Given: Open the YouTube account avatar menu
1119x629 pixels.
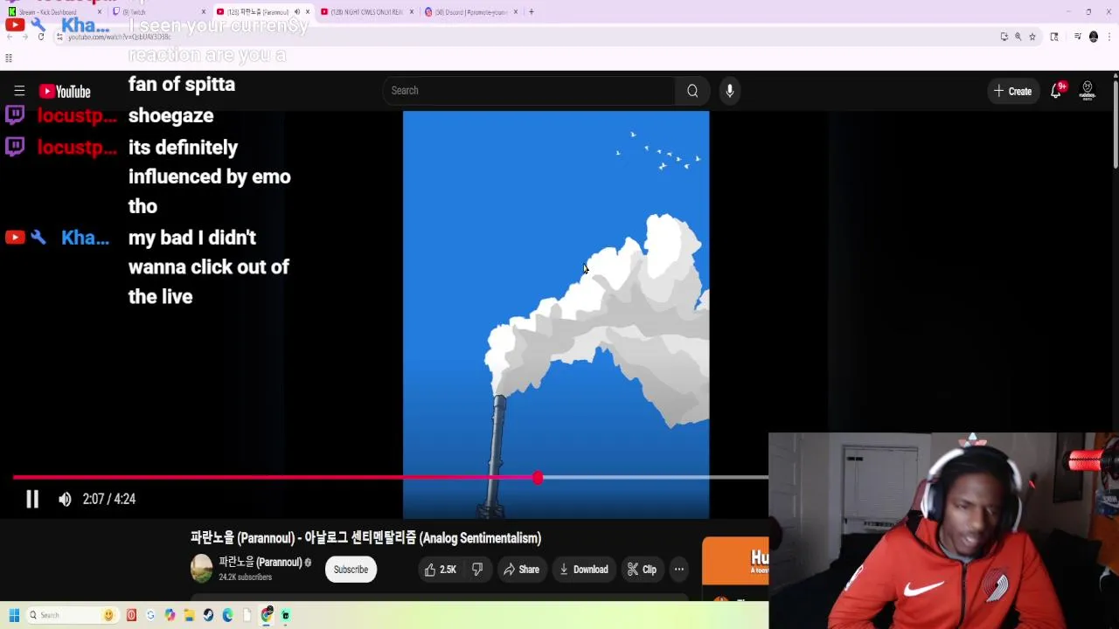Looking at the screenshot, I should tap(1088, 91).
